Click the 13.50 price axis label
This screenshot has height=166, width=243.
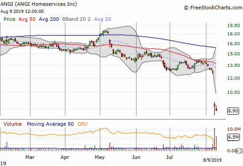233,66
